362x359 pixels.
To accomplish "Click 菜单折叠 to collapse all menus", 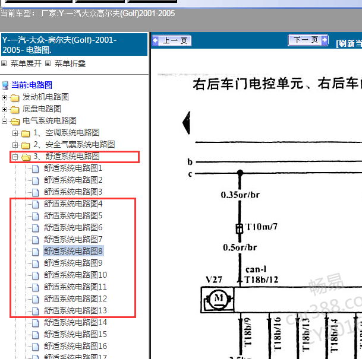I will coord(70,63).
